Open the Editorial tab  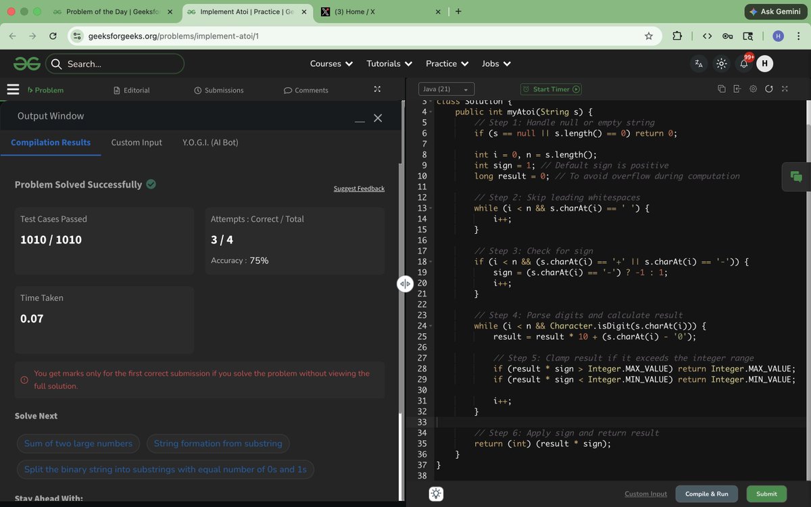pyautogui.click(x=132, y=90)
